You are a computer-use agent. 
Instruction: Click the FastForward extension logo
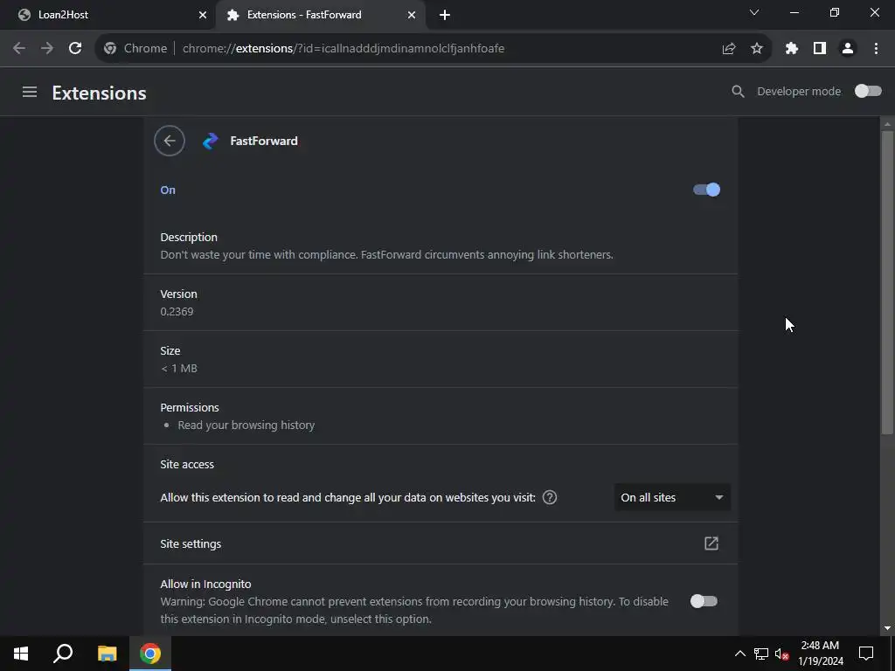coord(211,141)
